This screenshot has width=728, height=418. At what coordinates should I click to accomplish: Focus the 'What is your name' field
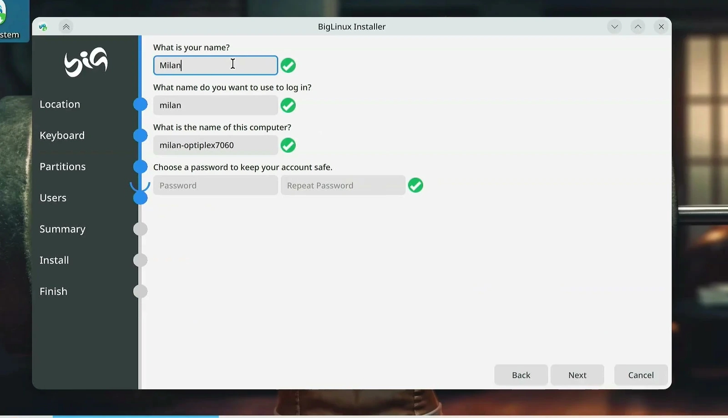click(216, 65)
